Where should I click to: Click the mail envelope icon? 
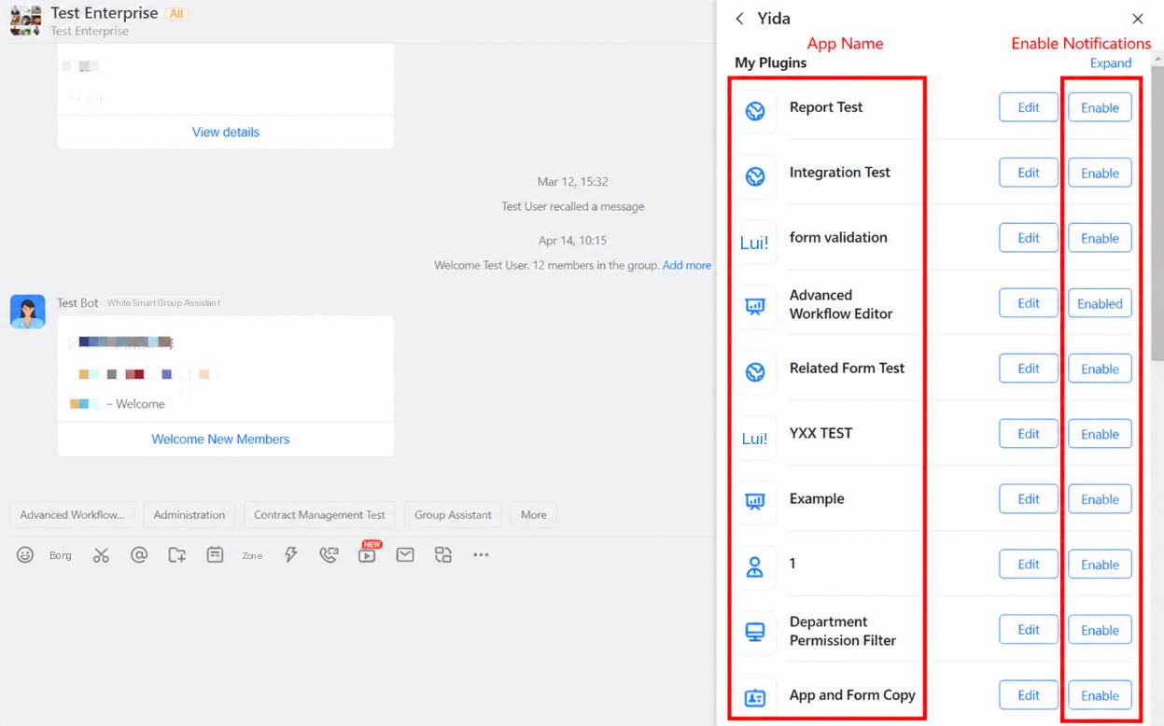[405, 555]
